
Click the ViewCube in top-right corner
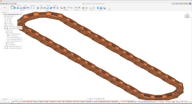[x=187, y=16]
